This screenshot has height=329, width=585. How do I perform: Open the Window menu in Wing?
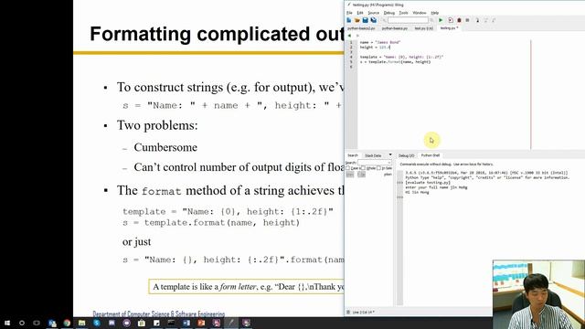pos(420,13)
